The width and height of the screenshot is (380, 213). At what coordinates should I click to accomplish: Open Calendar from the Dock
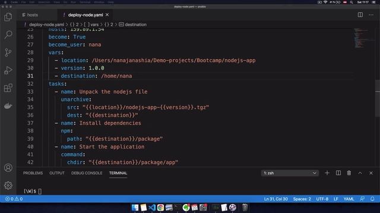194,208
